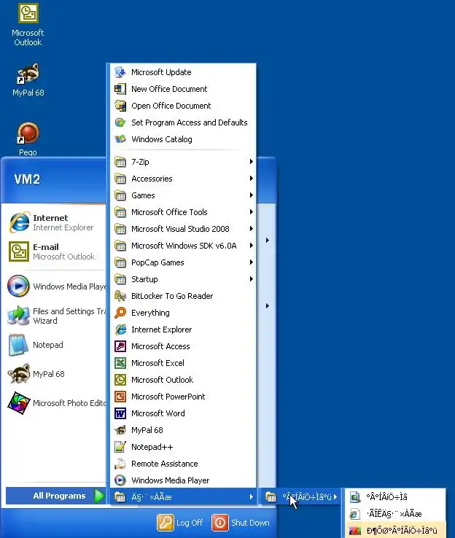This screenshot has width=455, height=538.
Task: Click Windows Media Player icon in All Programs
Action: point(120,480)
